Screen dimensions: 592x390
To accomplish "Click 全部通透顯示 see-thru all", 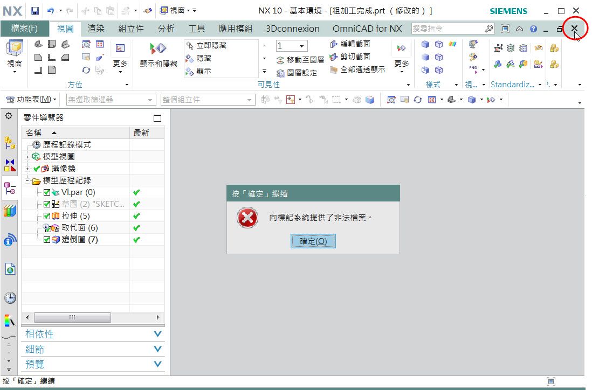I will [x=357, y=69].
